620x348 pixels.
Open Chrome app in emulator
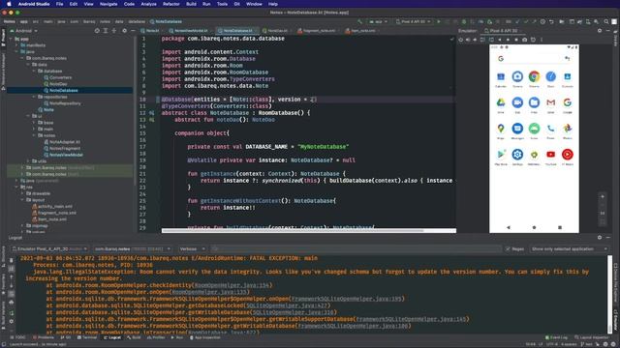pos(534,76)
